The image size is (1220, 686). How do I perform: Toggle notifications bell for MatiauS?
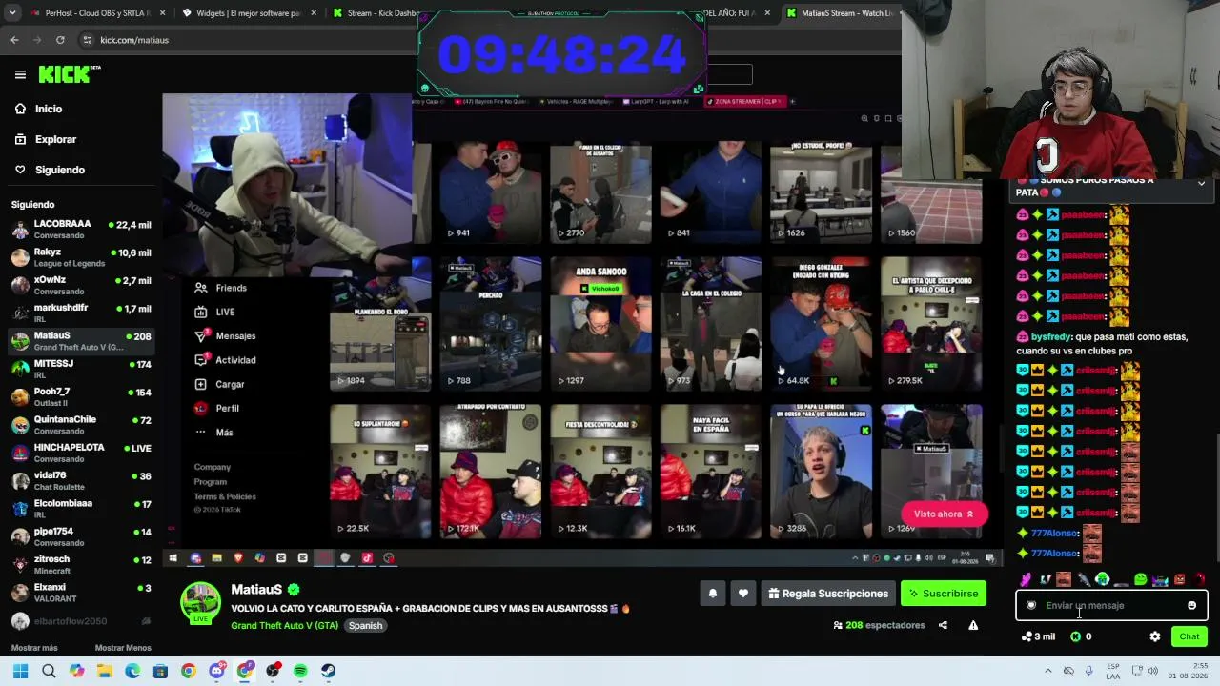click(x=712, y=594)
